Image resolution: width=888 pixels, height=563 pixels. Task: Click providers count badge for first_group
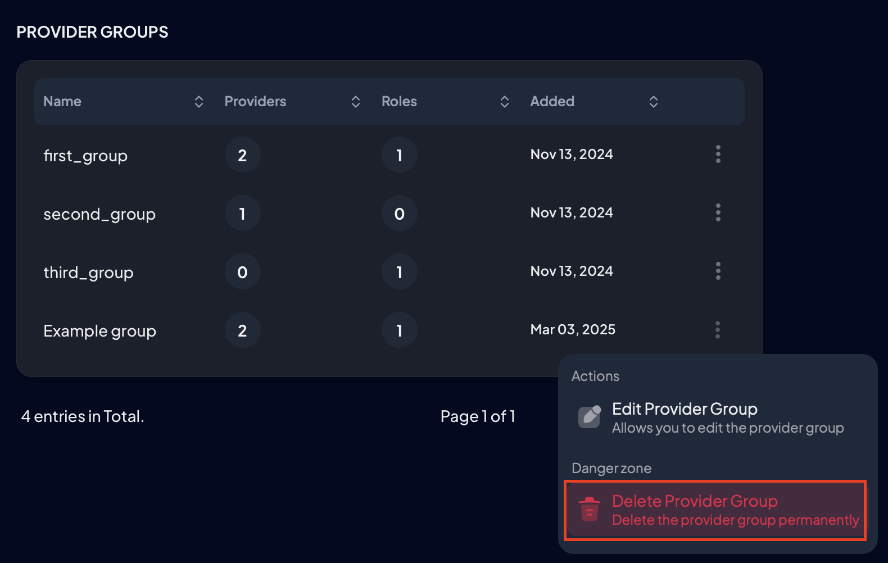[x=242, y=155]
